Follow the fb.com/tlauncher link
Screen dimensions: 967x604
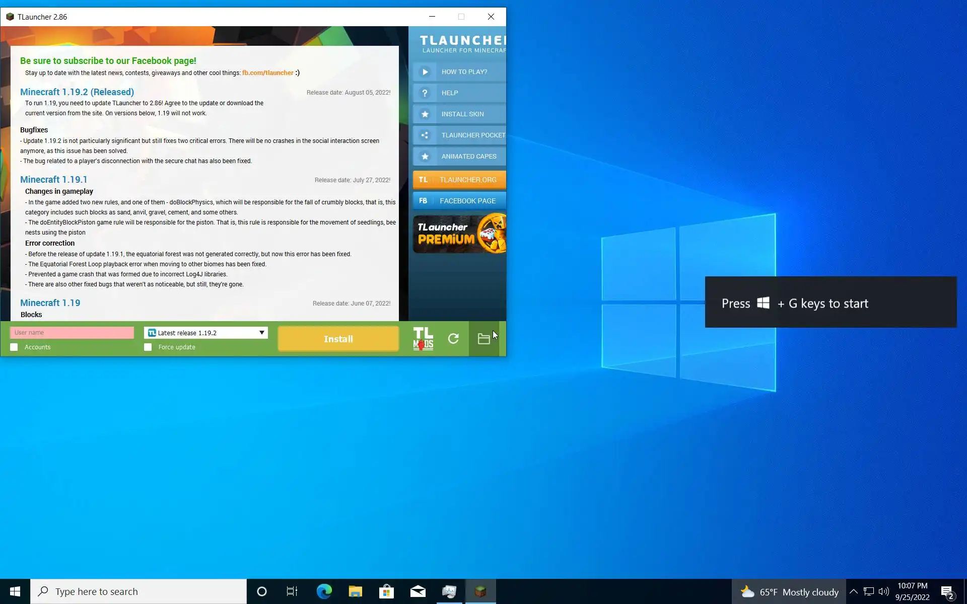[267, 73]
